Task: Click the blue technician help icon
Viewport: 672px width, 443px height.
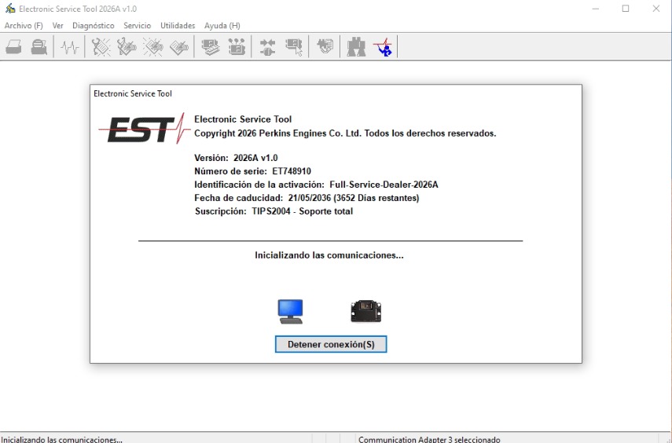Action: 383,46
